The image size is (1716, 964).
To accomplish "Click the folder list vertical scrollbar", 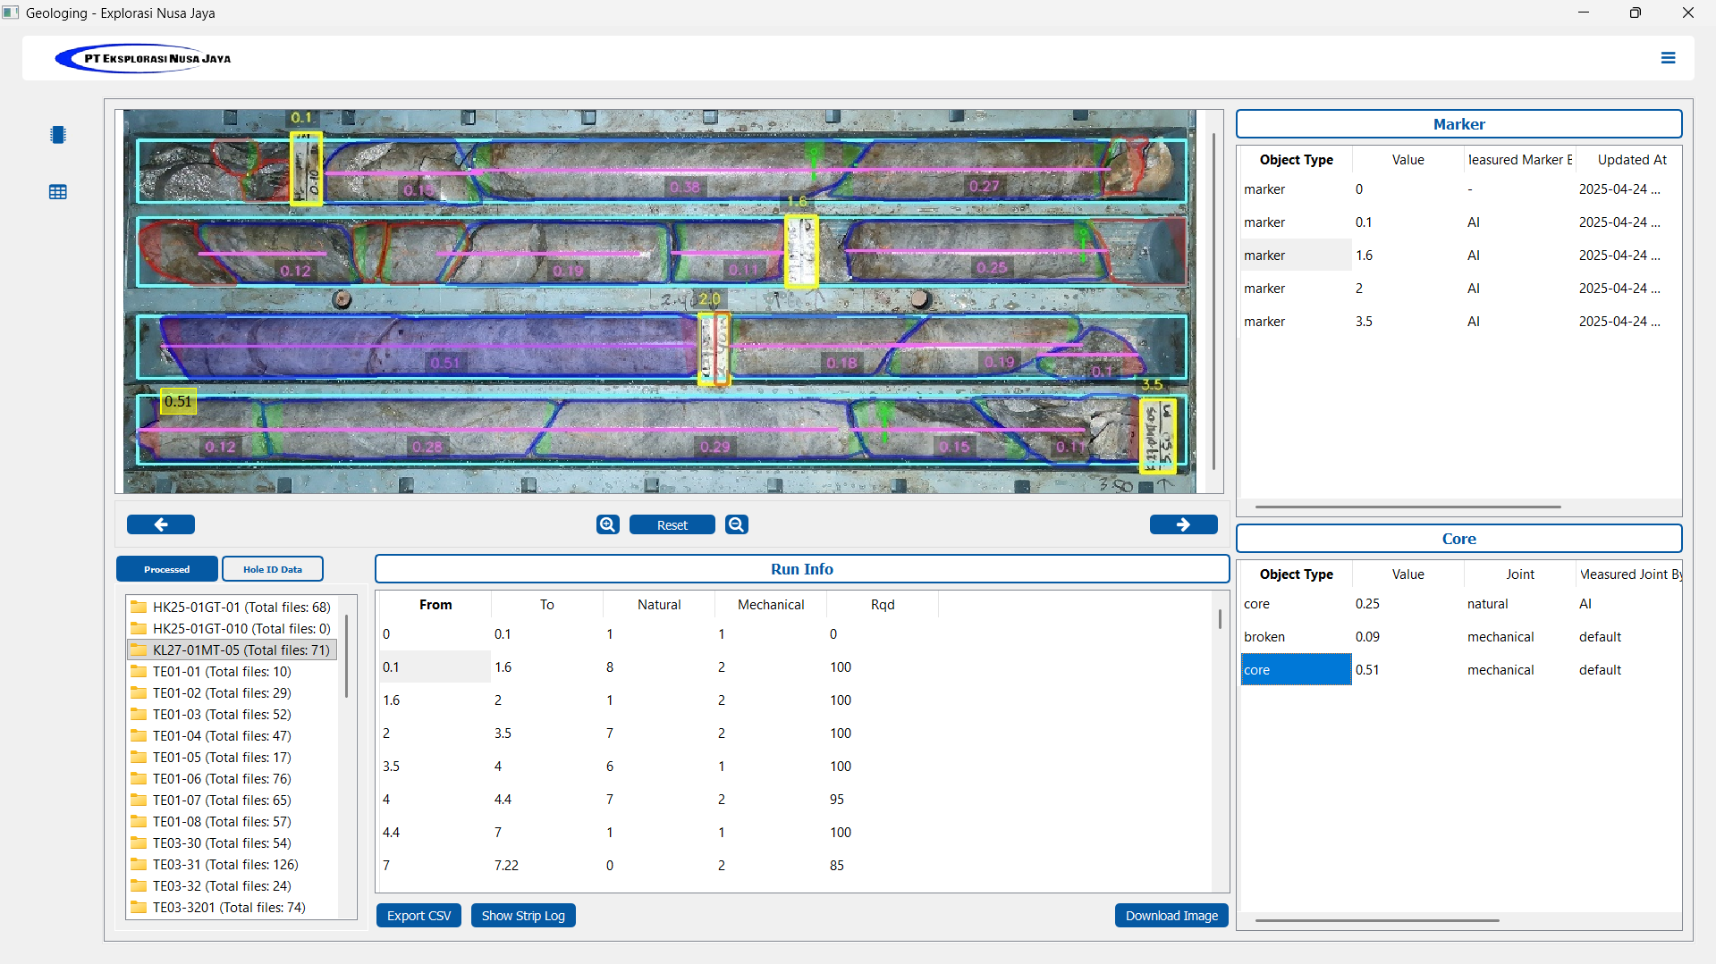I will click(x=346, y=657).
